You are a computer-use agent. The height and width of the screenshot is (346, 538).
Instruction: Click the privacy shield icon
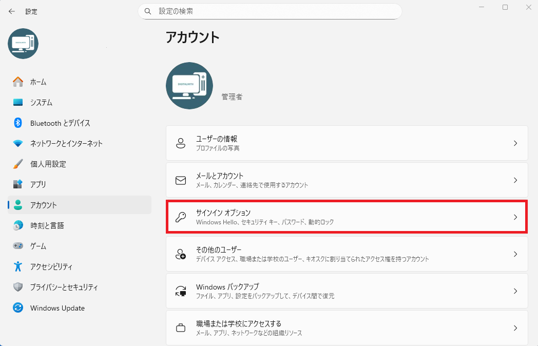pyautogui.click(x=18, y=287)
